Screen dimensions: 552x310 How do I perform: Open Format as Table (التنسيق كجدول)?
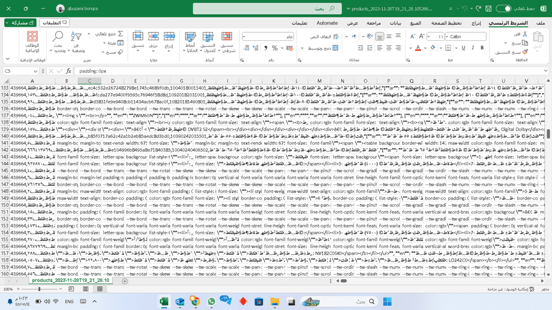click(x=208, y=42)
